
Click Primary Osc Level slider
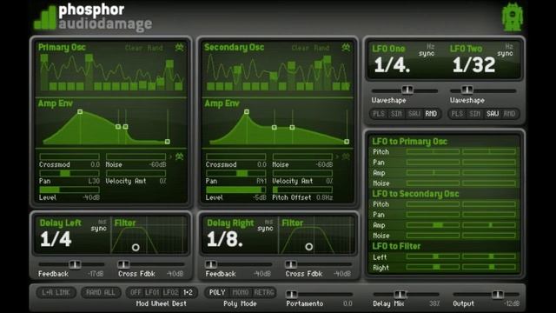69,190
